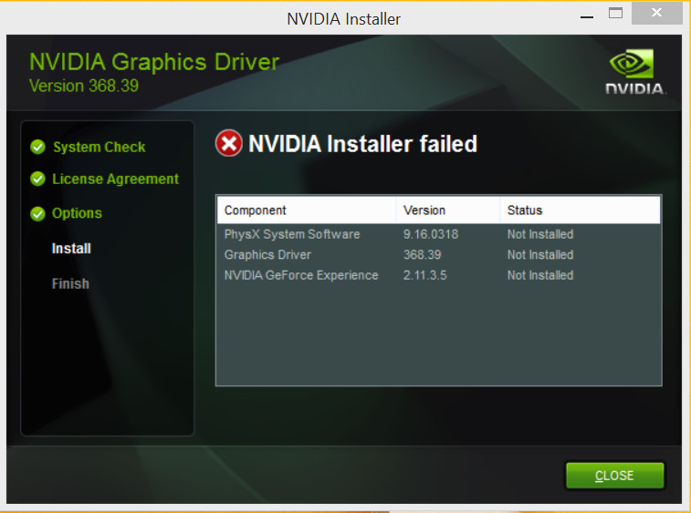Select the Finish step label

[70, 283]
